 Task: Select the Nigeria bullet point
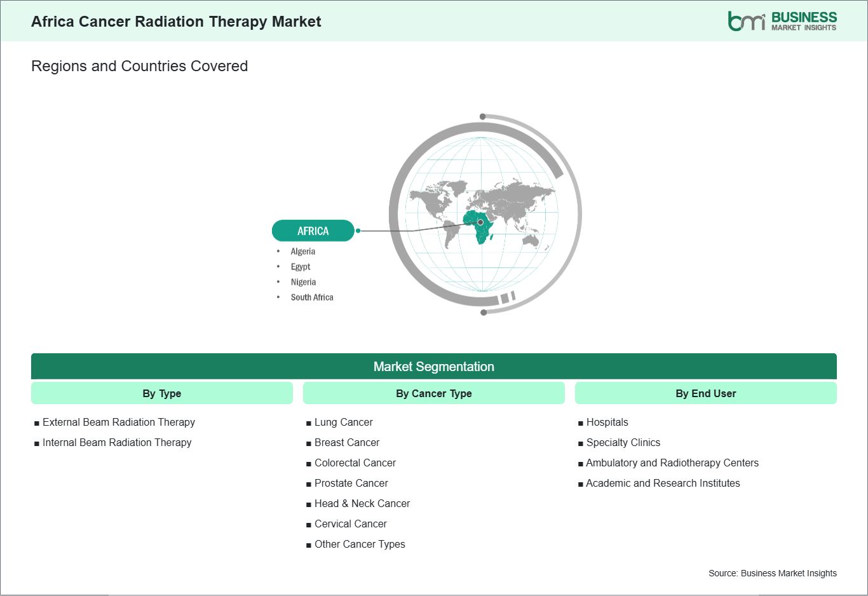tap(302, 281)
